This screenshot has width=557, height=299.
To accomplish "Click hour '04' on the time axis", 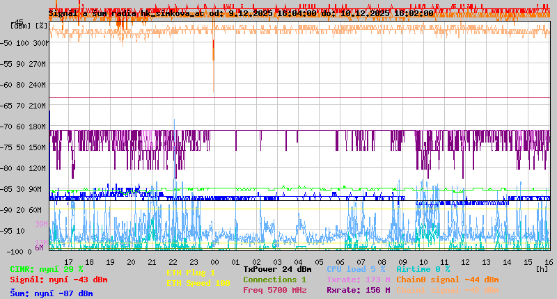I will click(299, 262).
